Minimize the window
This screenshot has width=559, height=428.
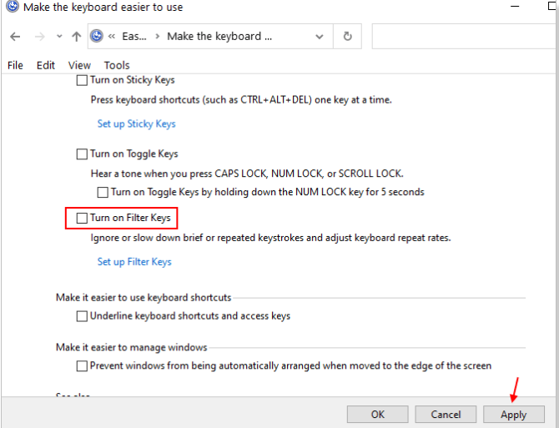pyautogui.click(x=515, y=7)
